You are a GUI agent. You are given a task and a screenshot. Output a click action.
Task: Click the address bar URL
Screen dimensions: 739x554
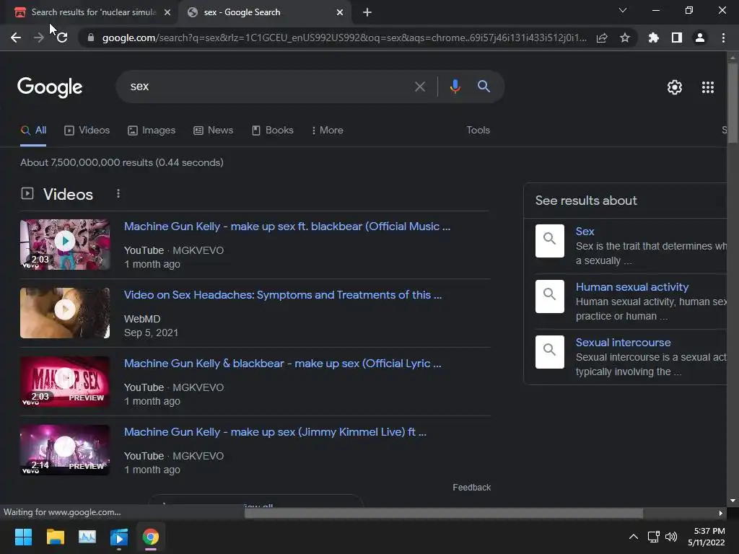tap(344, 38)
